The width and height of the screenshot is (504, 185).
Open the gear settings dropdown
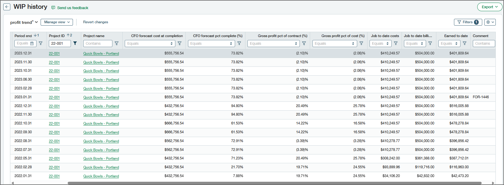tap(490, 22)
